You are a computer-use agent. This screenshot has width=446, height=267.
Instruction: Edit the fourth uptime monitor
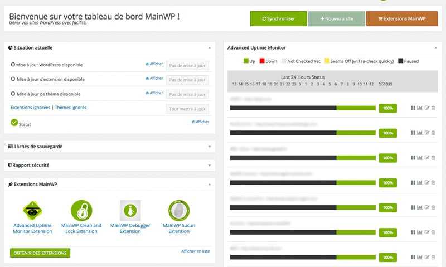click(x=426, y=182)
